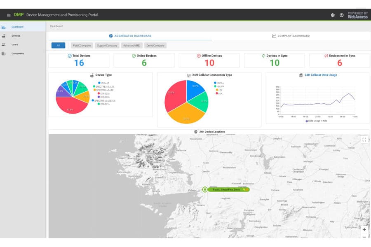
Task: Toggle ICR-324x in Device Type legend
Action: 103,97
